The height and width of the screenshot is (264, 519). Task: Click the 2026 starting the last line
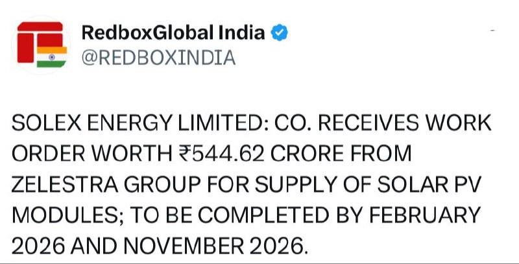point(36,246)
